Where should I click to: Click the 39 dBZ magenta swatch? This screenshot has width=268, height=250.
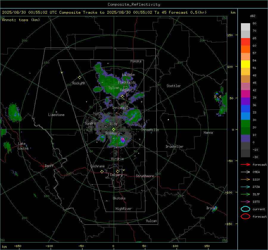(245, 94)
